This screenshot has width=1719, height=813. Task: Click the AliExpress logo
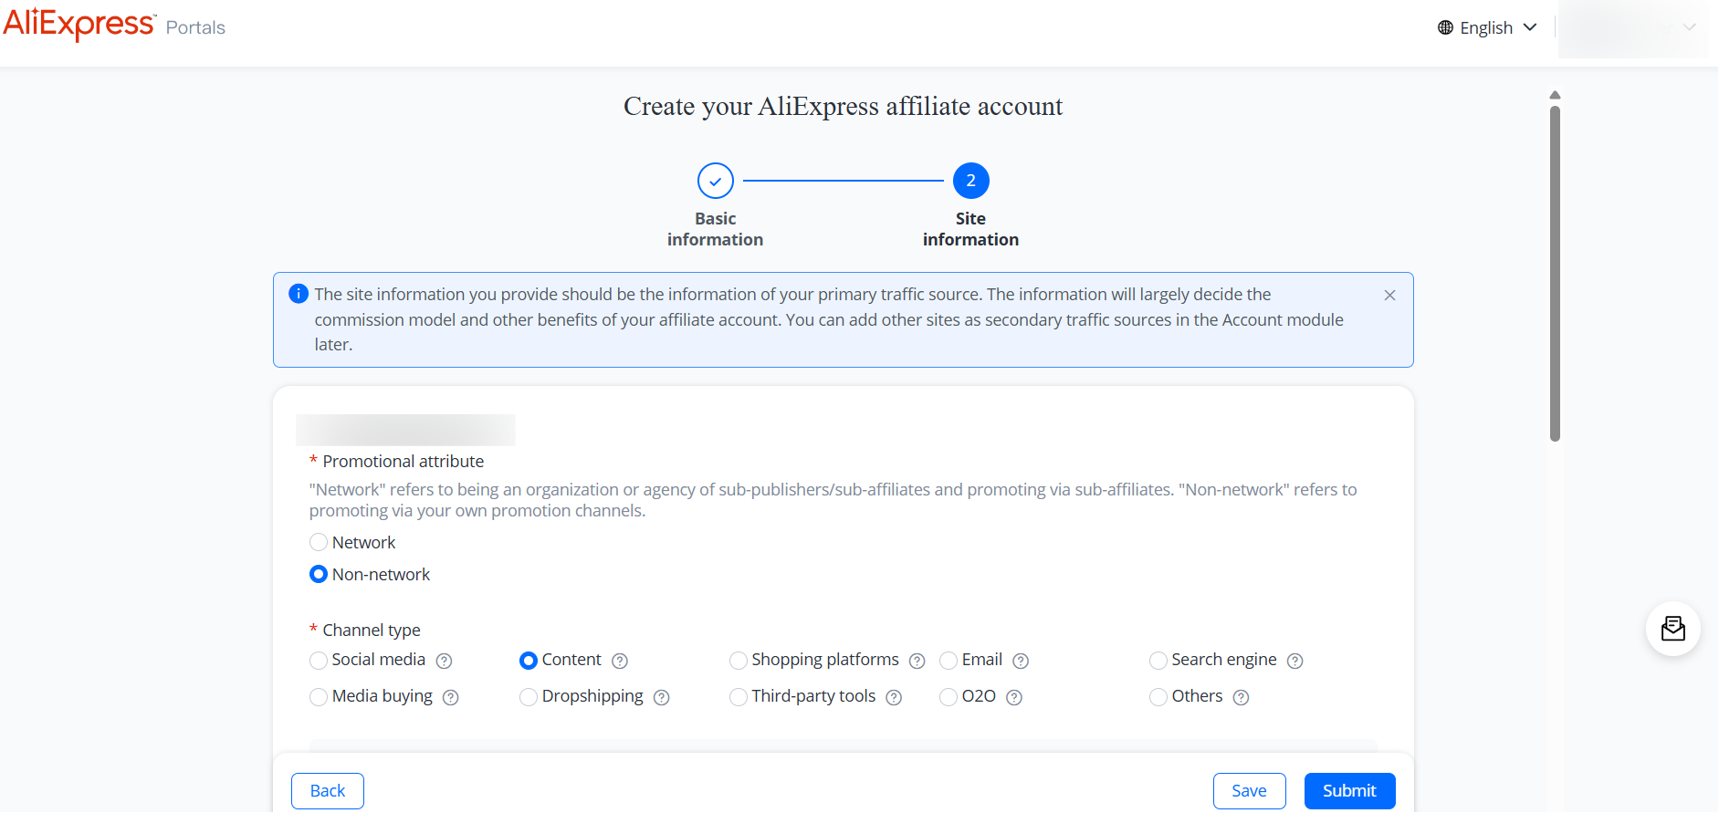pos(79,25)
